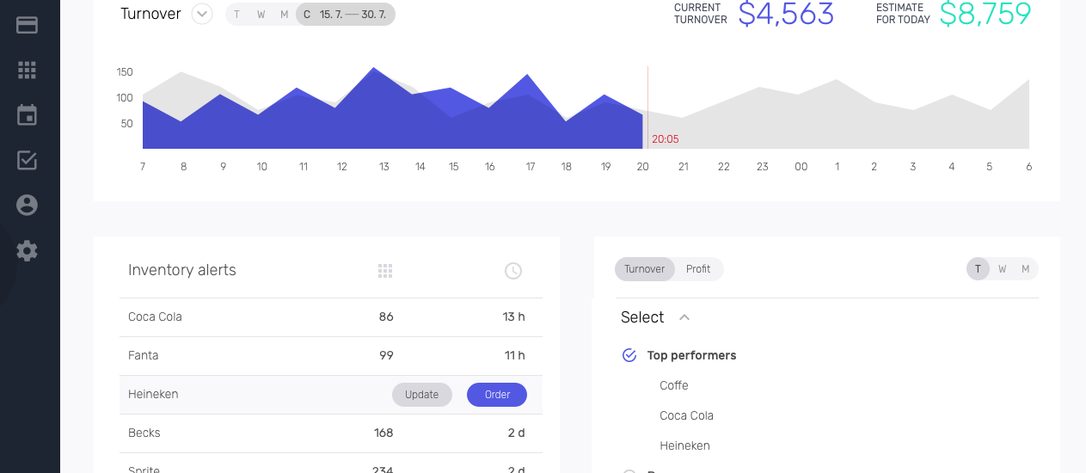
Task: Open the Turnover dropdown arrow
Action: click(x=202, y=14)
